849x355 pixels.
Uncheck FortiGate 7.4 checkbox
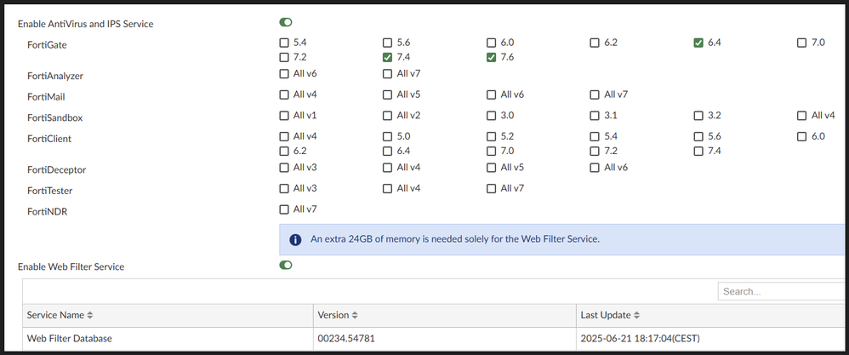[388, 58]
